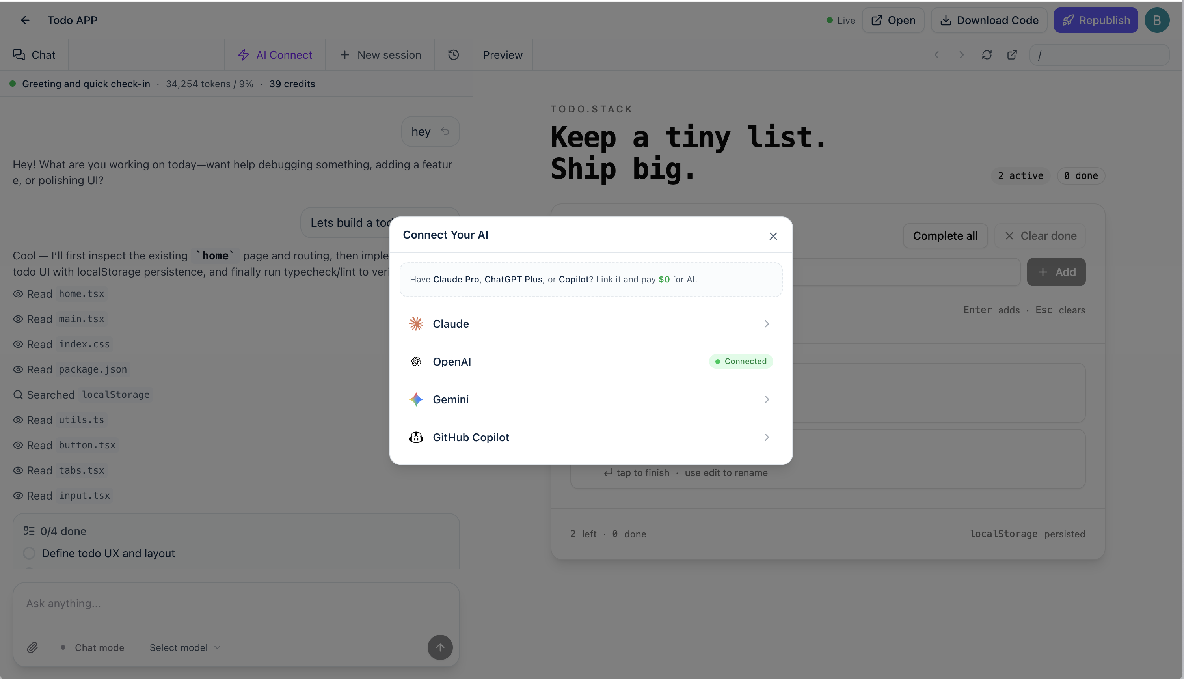This screenshot has height=679, width=1184.
Task: Click the Republish button
Action: coord(1096,20)
